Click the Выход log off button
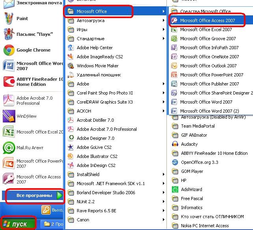The width and height of the screenshot is (253, 230). coord(52,210)
